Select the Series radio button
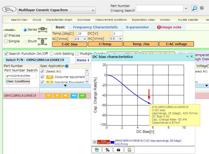This screenshot has height=154, width=209. [x=25, y=30]
